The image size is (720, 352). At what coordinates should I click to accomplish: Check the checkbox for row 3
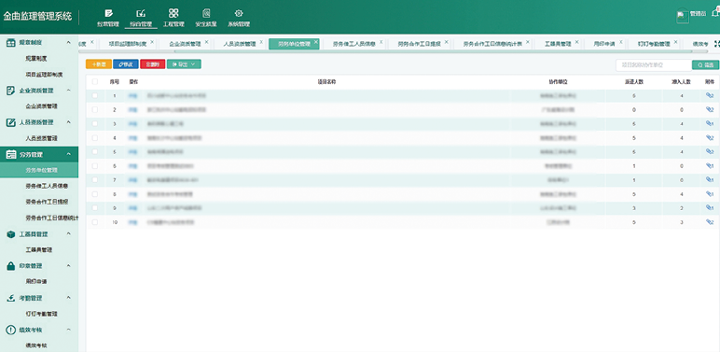click(x=95, y=123)
